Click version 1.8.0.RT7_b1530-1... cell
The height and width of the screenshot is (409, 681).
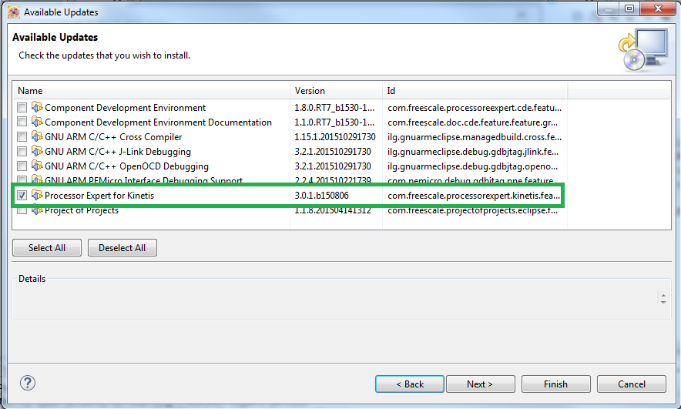click(x=334, y=108)
